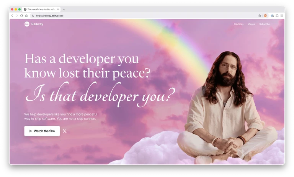294x177 pixels.
Task: Click the Subscribe nav link
Action: (x=265, y=24)
